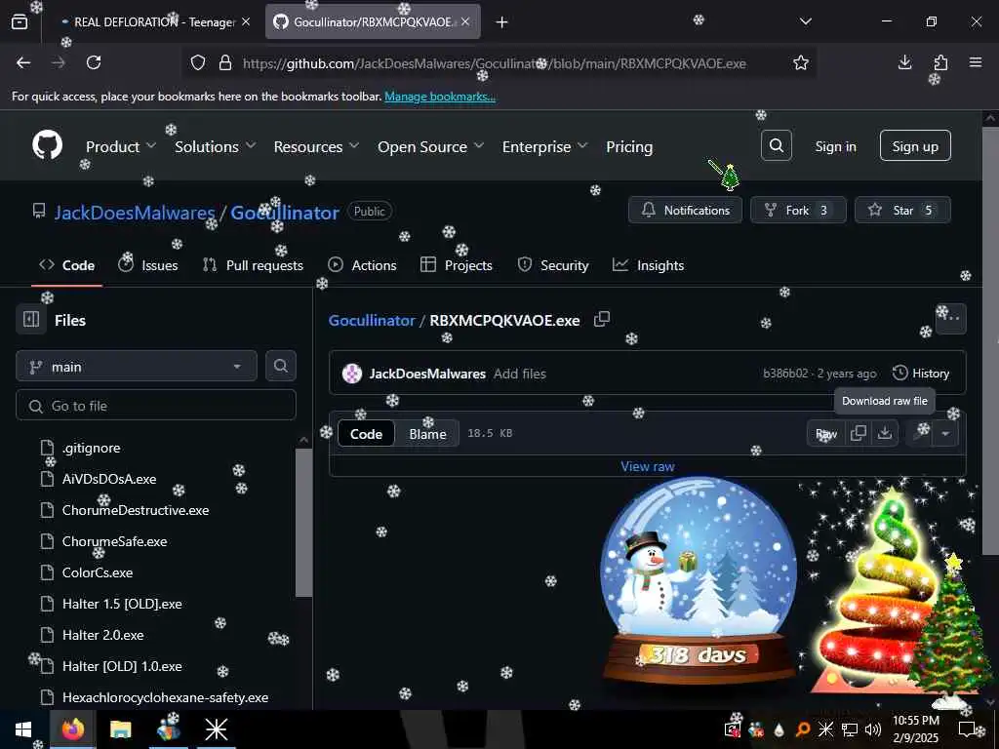The image size is (999, 749).
Task: Open the list all tabs chevron
Action: 806,21
